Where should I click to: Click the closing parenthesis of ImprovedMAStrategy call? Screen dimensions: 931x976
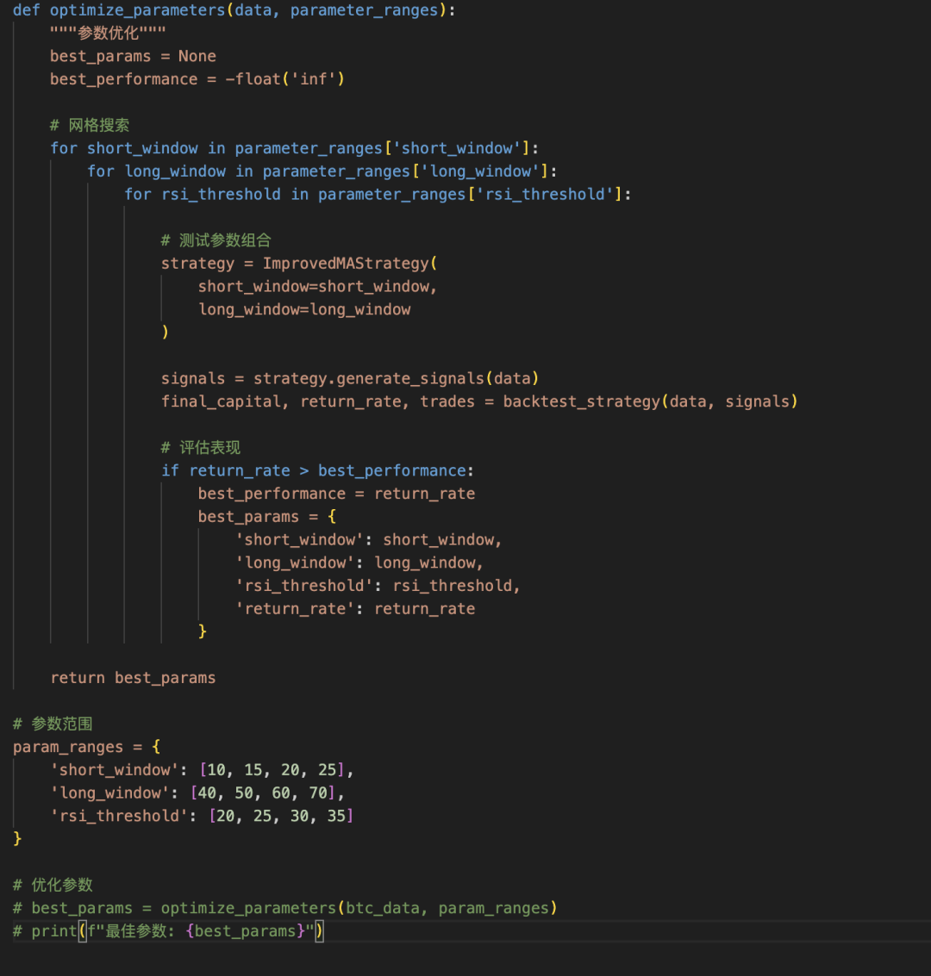point(165,333)
